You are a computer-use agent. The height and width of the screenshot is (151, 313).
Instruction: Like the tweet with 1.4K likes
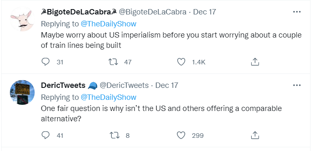point(181,62)
